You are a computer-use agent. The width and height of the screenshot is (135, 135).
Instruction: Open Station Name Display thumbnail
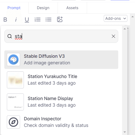[x=15, y=102]
